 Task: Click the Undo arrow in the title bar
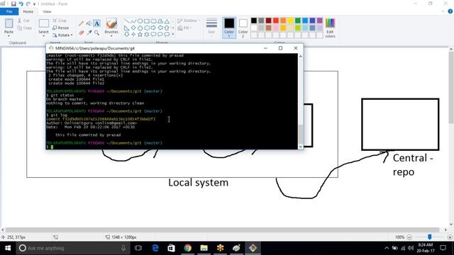(21, 4)
